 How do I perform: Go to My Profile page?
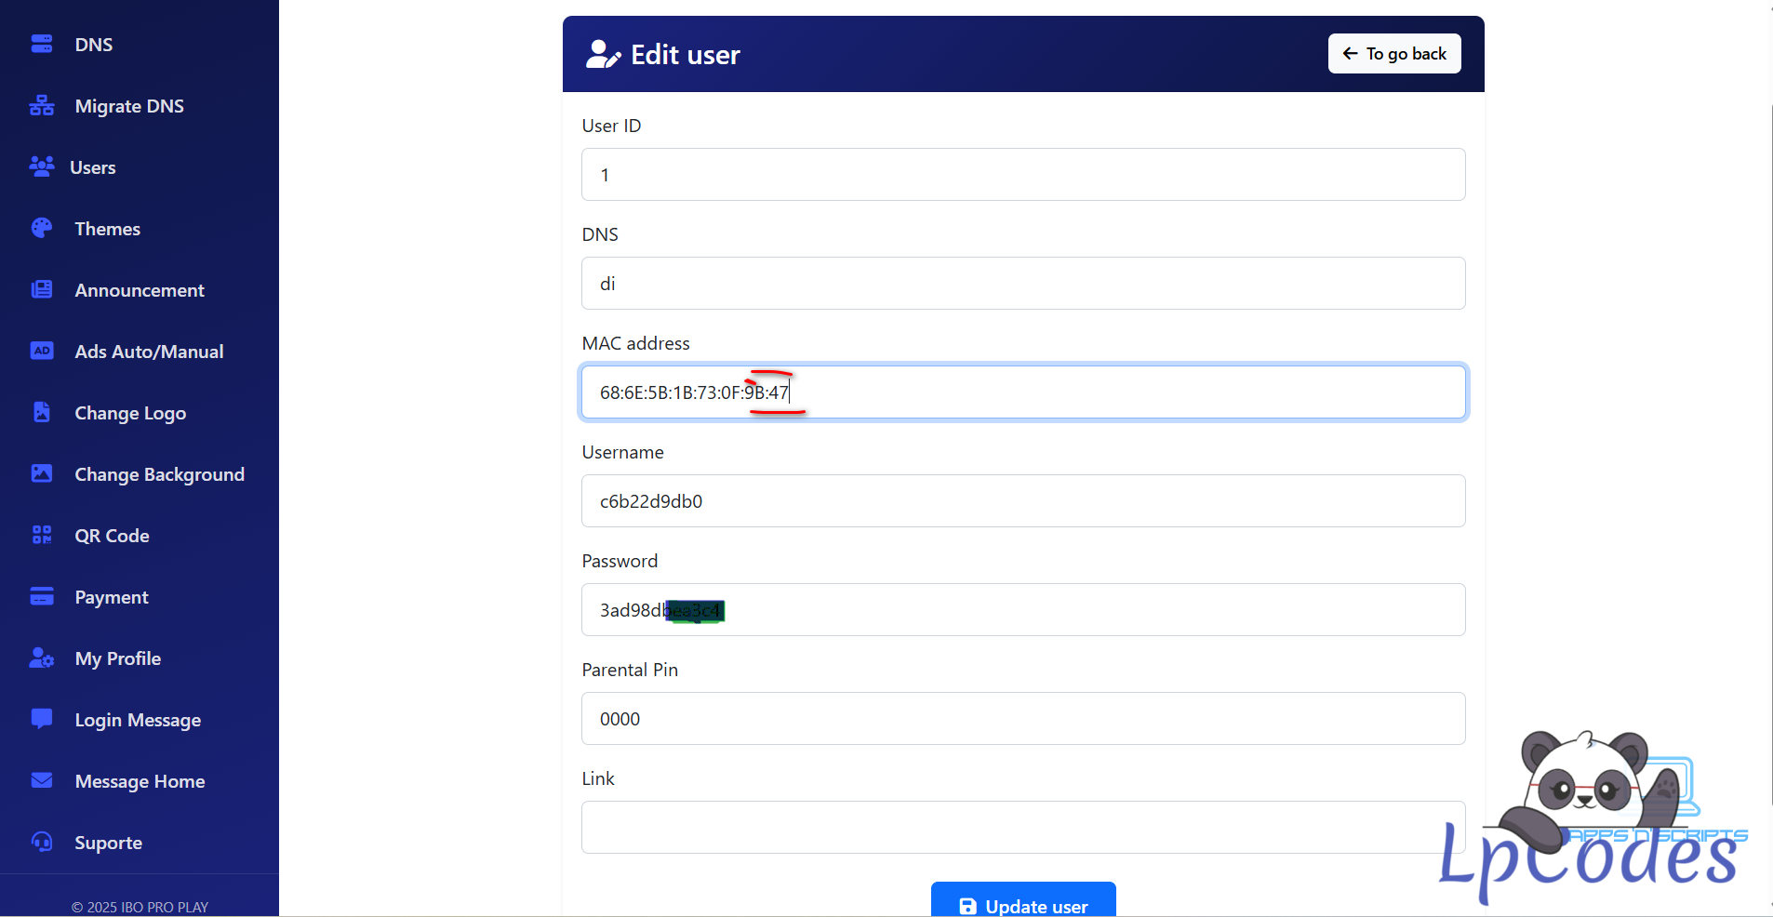[x=117, y=658]
